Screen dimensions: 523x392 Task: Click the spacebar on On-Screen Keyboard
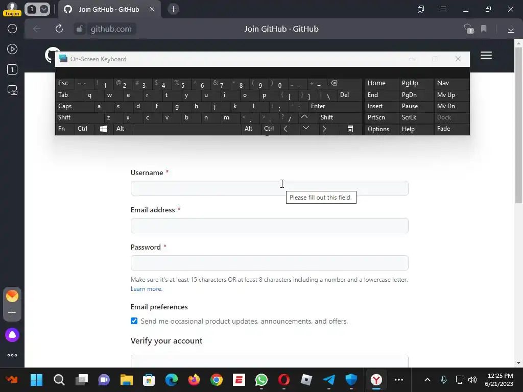click(187, 129)
